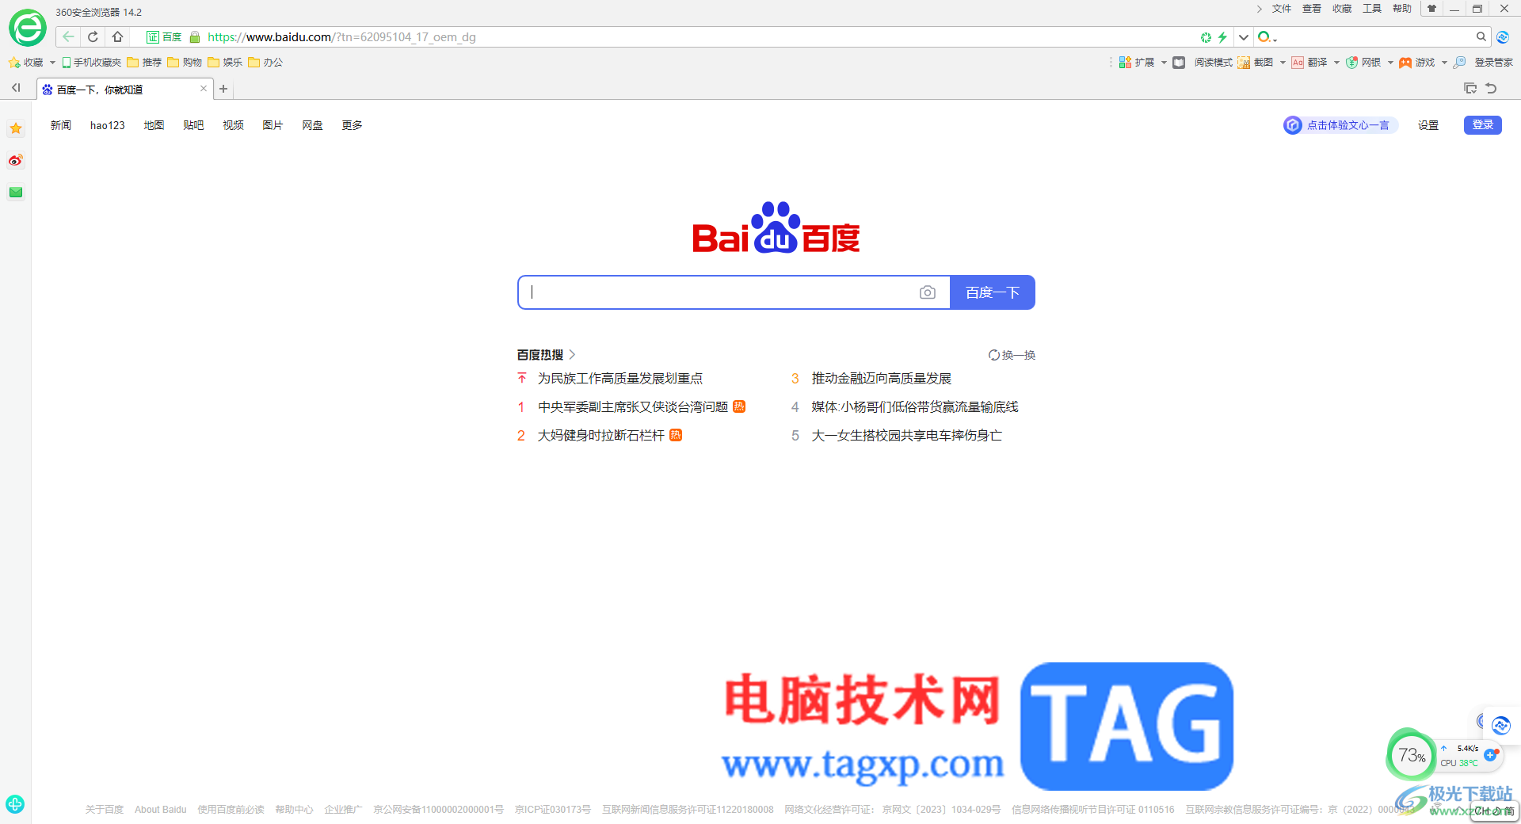Open the 文件 menu

[x=1282, y=9]
